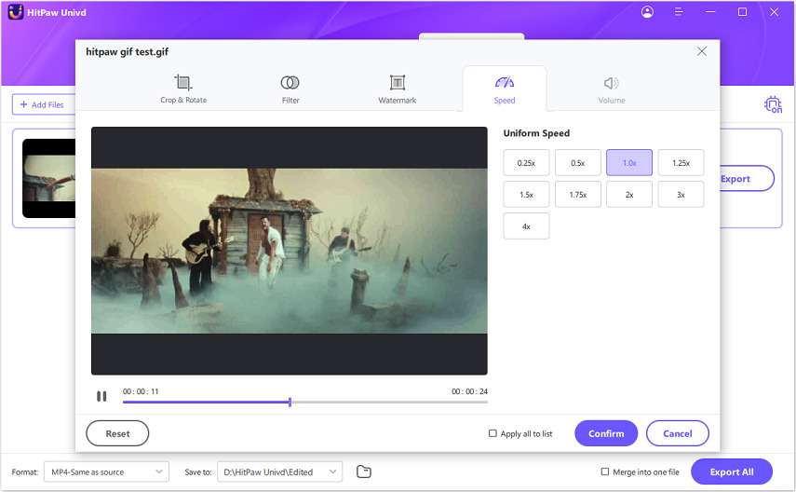796x492 pixels.
Task: Open the Crop & Rotate tab
Action: 183,89
